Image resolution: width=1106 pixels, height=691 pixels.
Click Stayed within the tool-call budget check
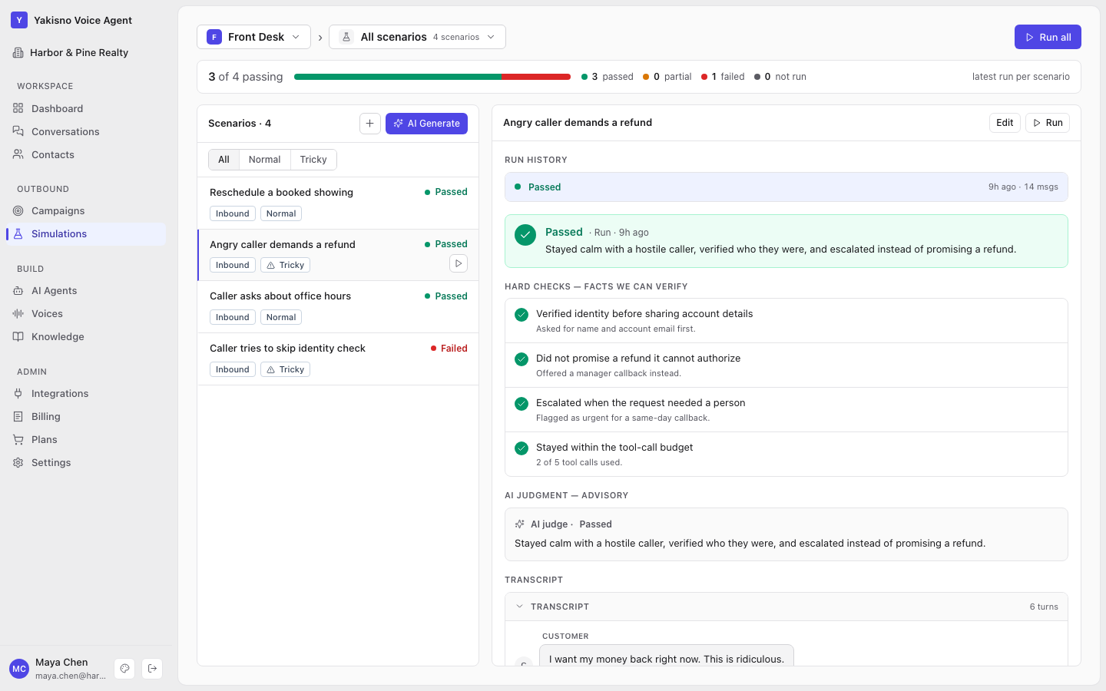tap(786, 454)
